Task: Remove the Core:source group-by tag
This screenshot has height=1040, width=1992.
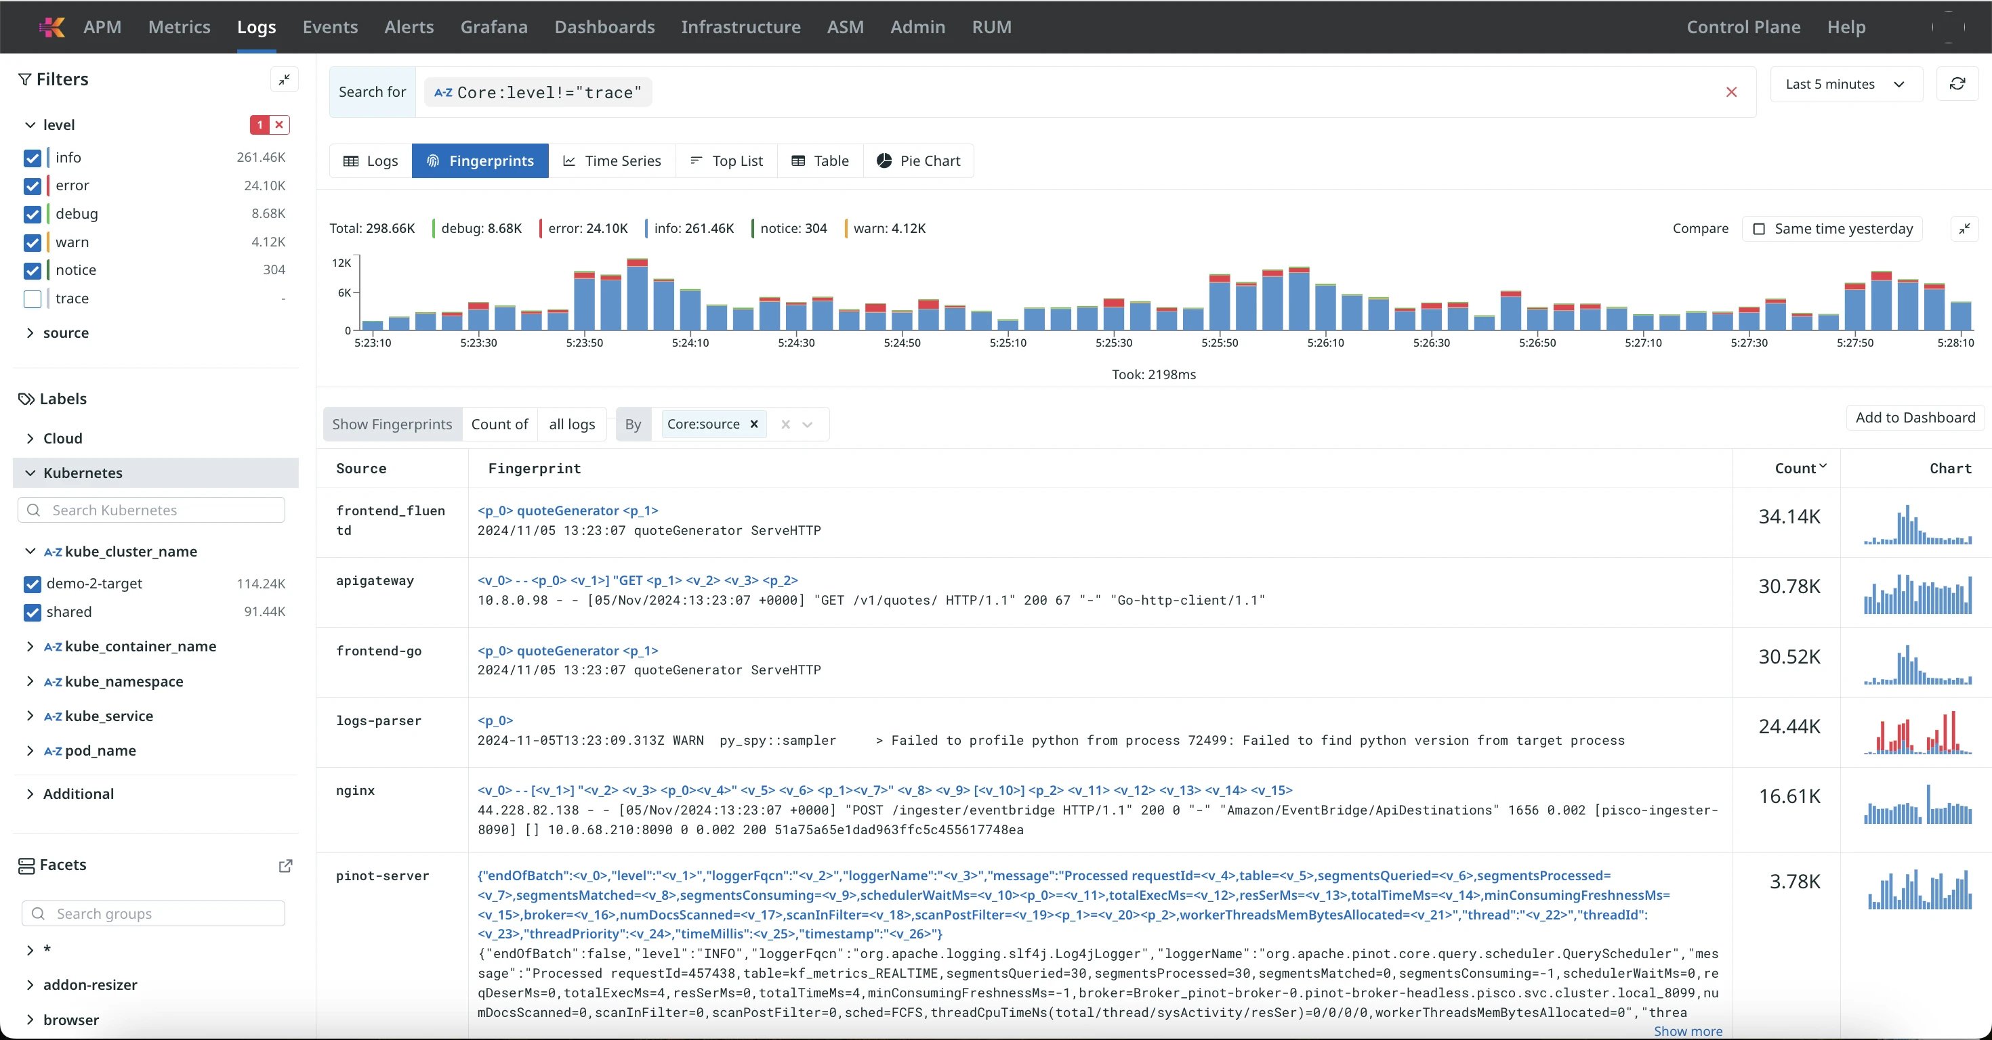Action: click(x=754, y=424)
